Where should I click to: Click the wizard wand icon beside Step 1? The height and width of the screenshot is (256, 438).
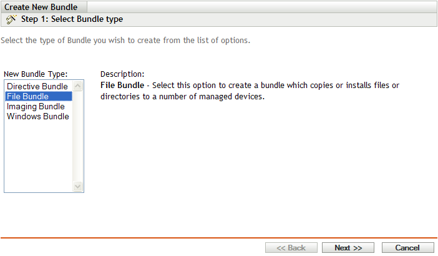tap(11, 19)
